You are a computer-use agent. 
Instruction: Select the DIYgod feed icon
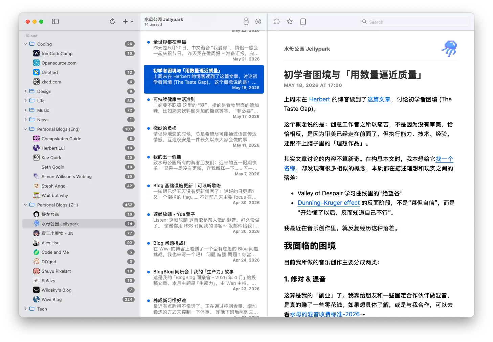pyautogui.click(x=36, y=262)
